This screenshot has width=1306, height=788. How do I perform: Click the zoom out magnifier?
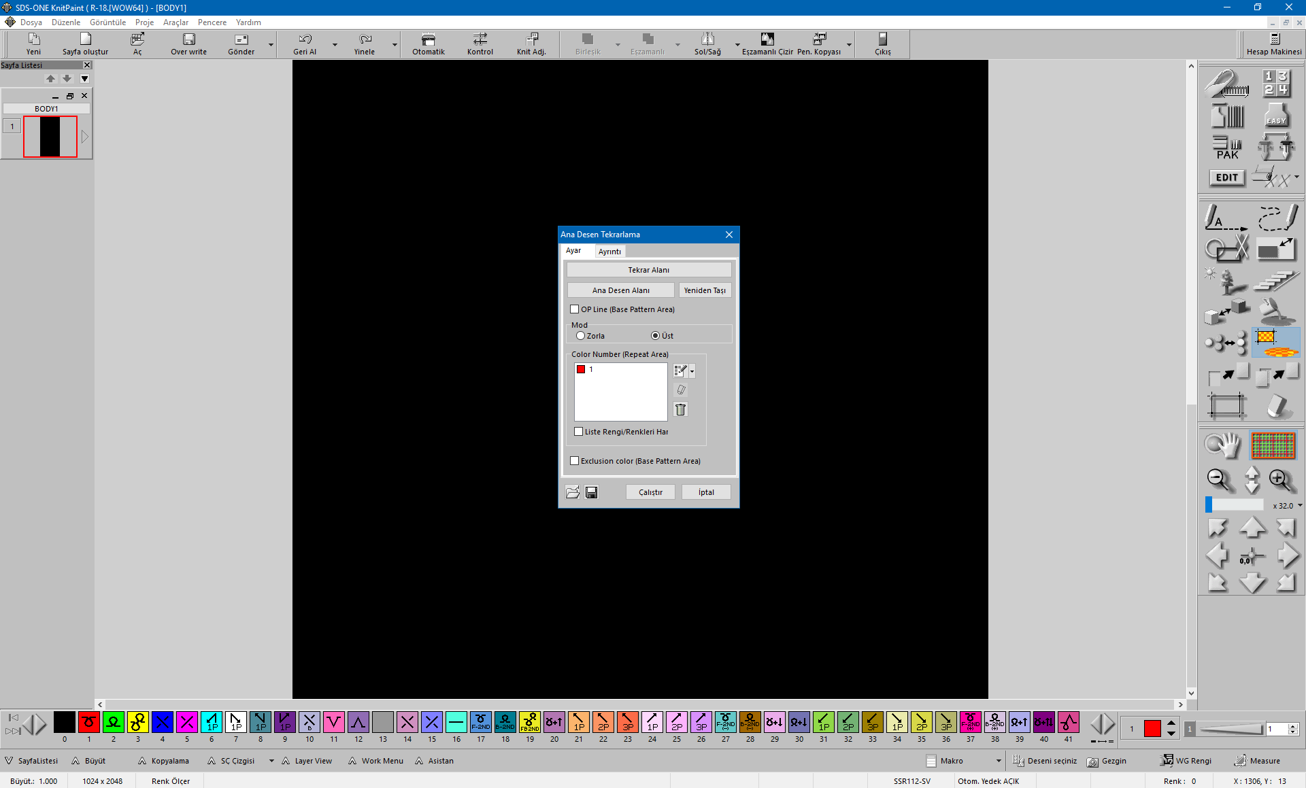1219,480
